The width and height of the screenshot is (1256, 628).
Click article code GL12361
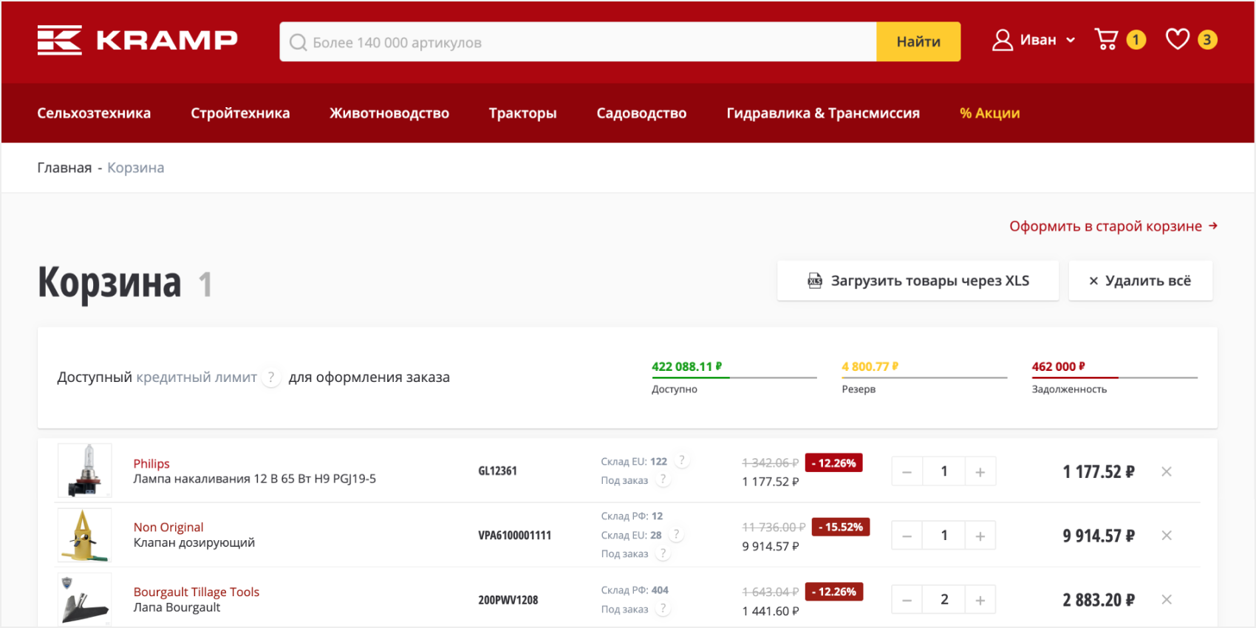pos(497,471)
